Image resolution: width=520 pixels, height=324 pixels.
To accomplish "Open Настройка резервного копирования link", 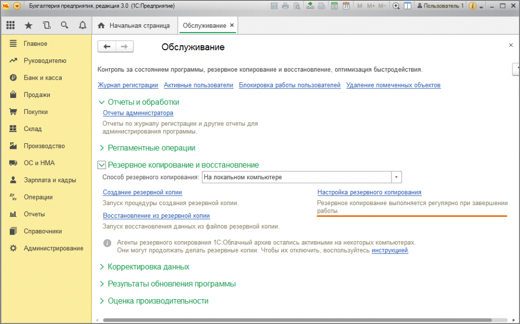I will click(x=370, y=192).
